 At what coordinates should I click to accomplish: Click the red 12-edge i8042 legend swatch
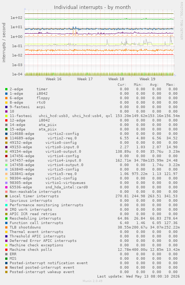coord(6,120)
